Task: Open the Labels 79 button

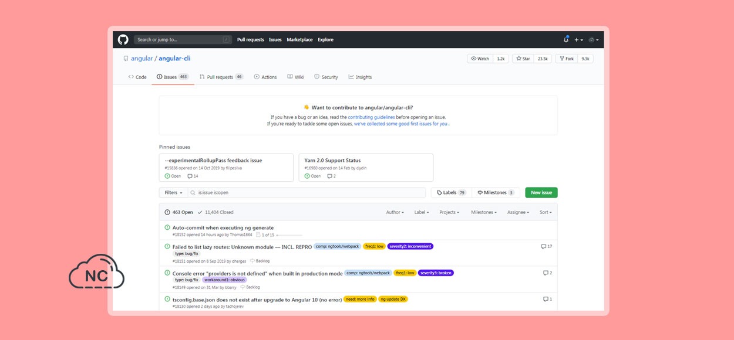Action: [451, 193]
